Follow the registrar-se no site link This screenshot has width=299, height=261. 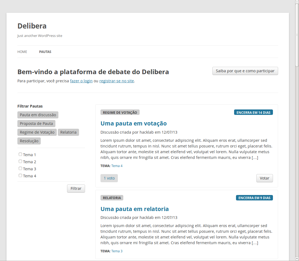tap(117, 81)
